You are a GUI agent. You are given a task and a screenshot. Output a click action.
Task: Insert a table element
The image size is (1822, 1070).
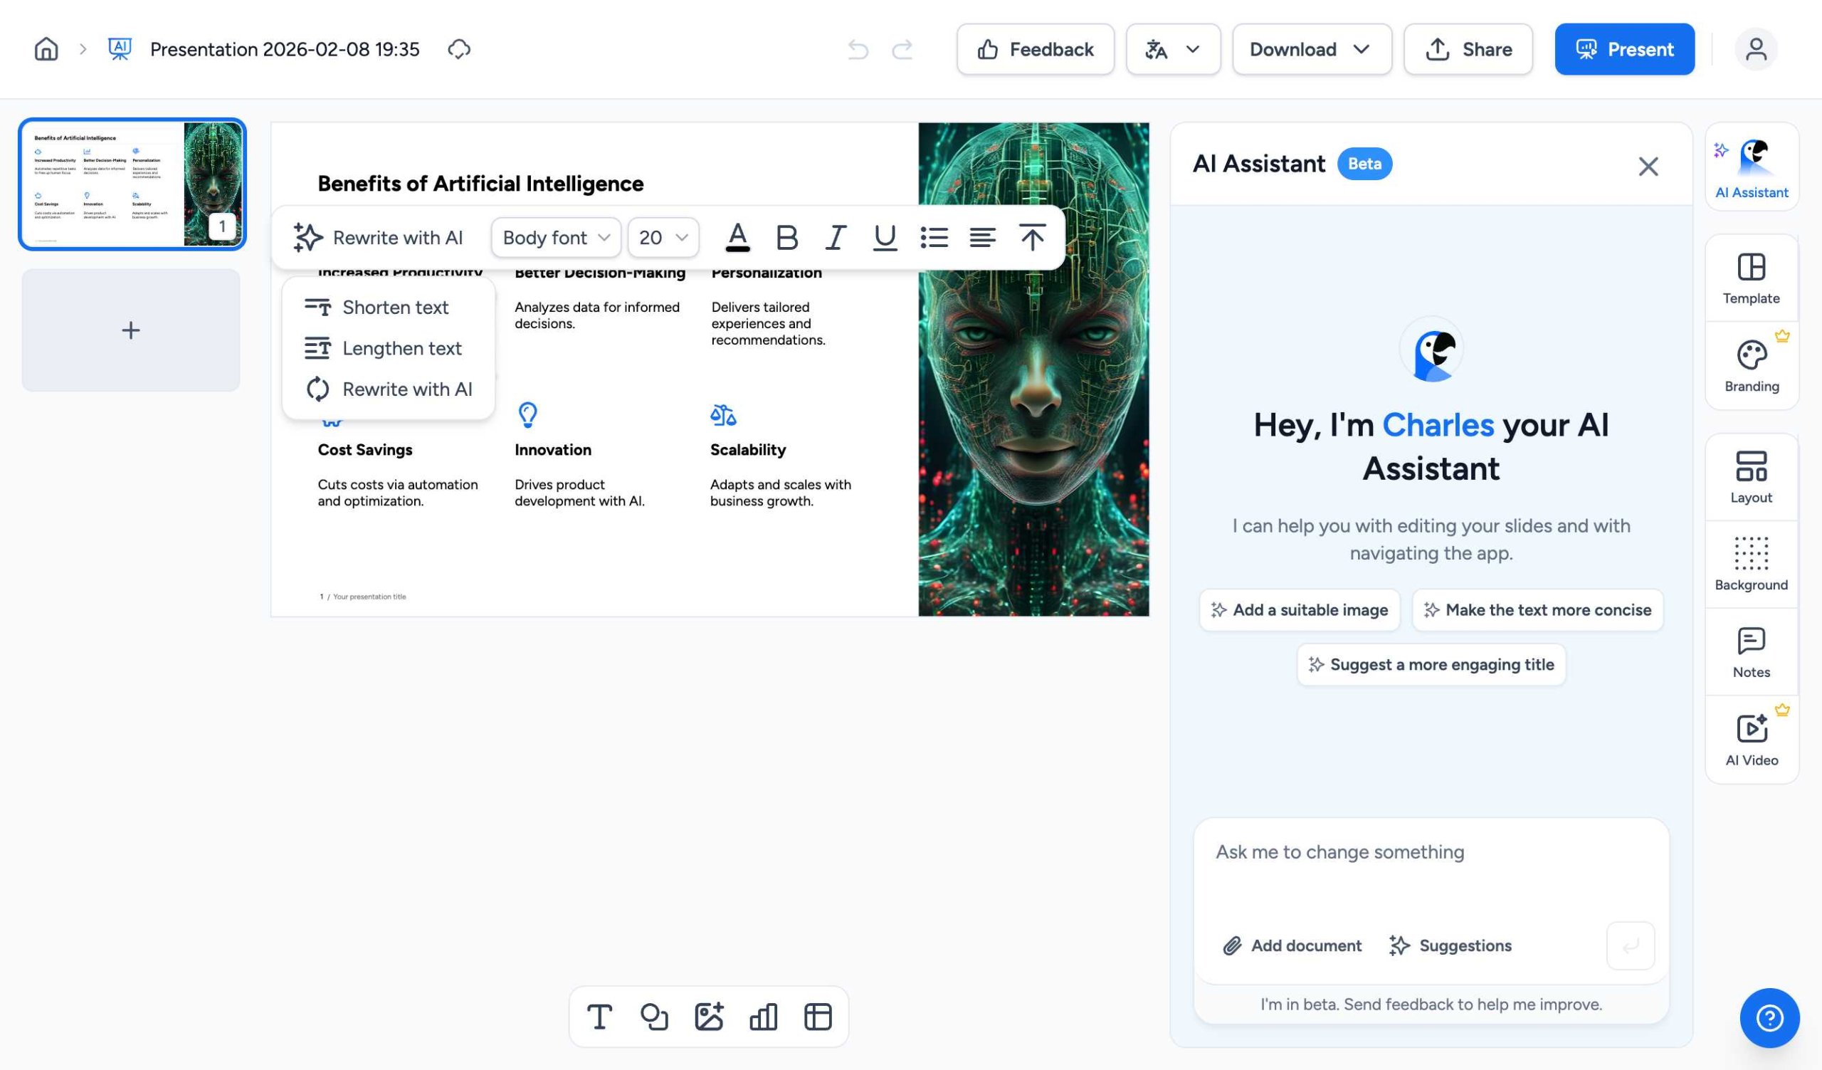click(x=818, y=1017)
